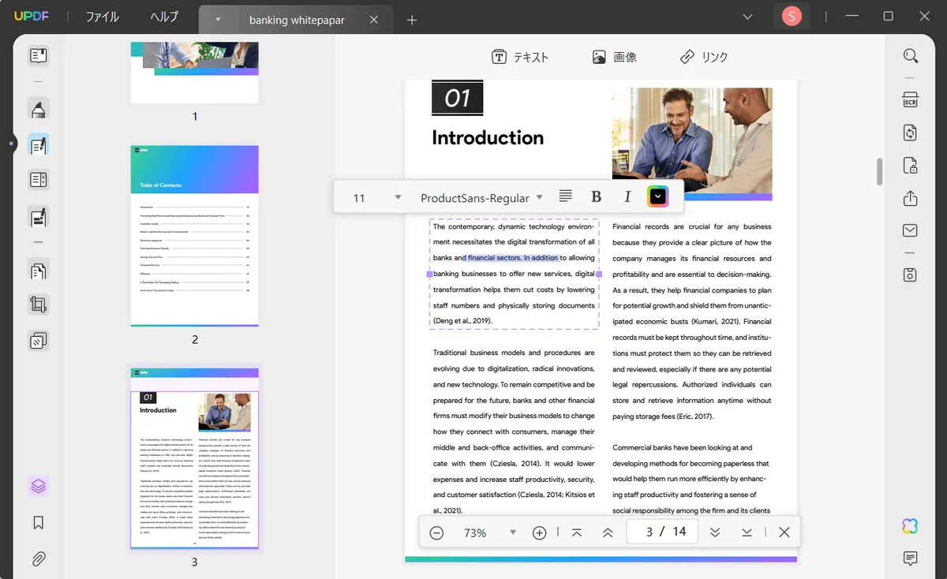This screenshot has width=947, height=579.
Task: Click the page number input field
Action: pos(662,532)
